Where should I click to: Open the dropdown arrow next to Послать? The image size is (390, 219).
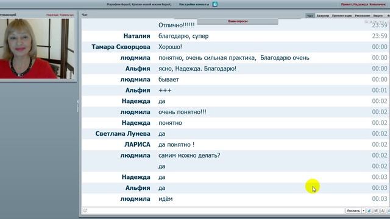pos(363,210)
